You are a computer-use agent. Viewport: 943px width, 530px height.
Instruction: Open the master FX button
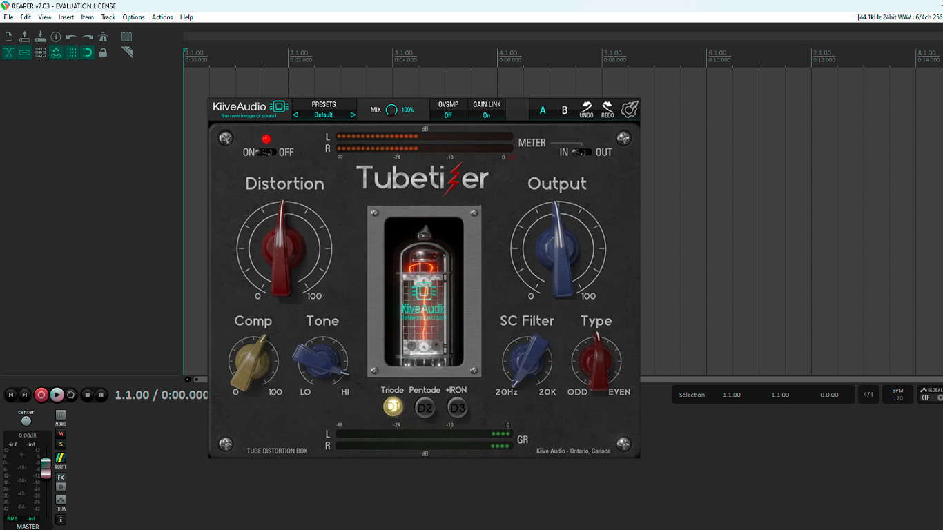pyautogui.click(x=61, y=478)
